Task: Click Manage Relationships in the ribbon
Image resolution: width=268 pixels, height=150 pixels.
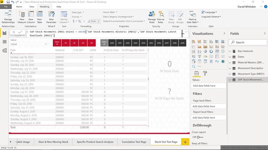Action: 8,17
